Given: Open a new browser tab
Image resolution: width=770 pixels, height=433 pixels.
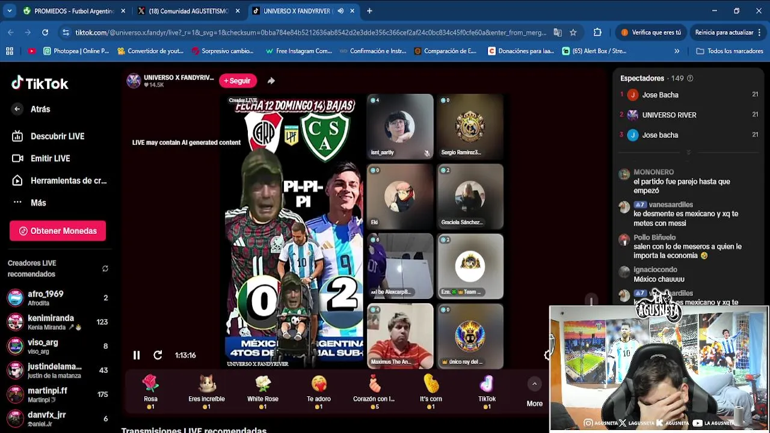Looking at the screenshot, I should 369,11.
